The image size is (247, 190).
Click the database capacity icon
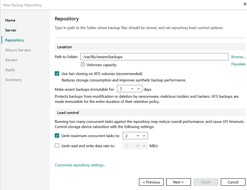(x=82, y=65)
